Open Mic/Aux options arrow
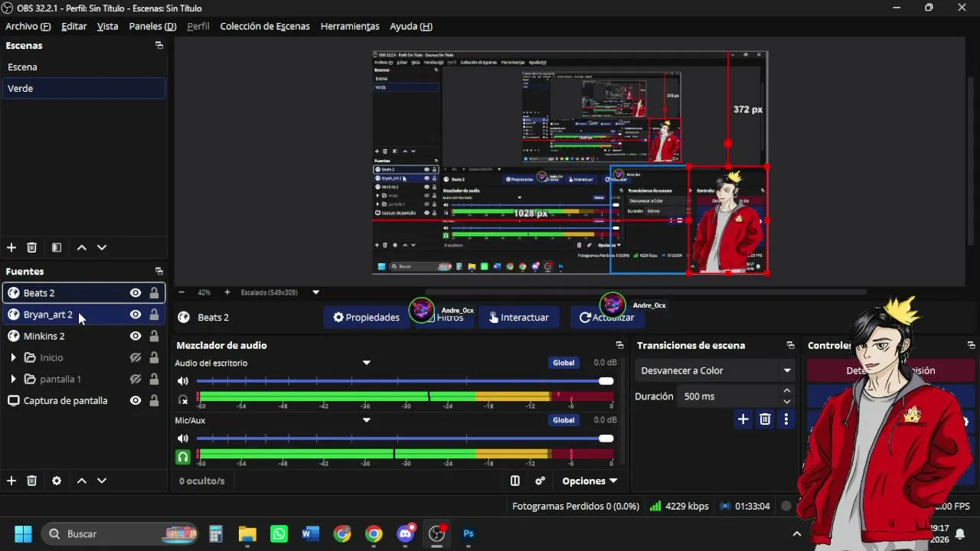980x551 pixels. pos(366,420)
